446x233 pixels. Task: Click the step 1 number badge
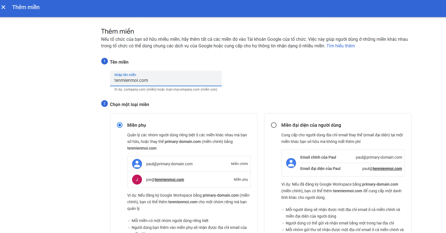click(x=104, y=61)
